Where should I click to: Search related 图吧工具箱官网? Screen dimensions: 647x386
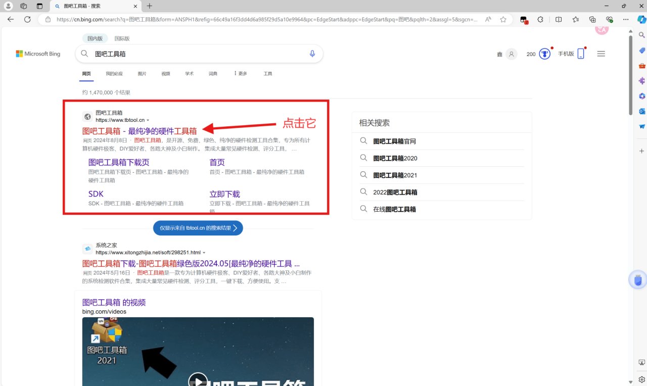tap(394, 141)
